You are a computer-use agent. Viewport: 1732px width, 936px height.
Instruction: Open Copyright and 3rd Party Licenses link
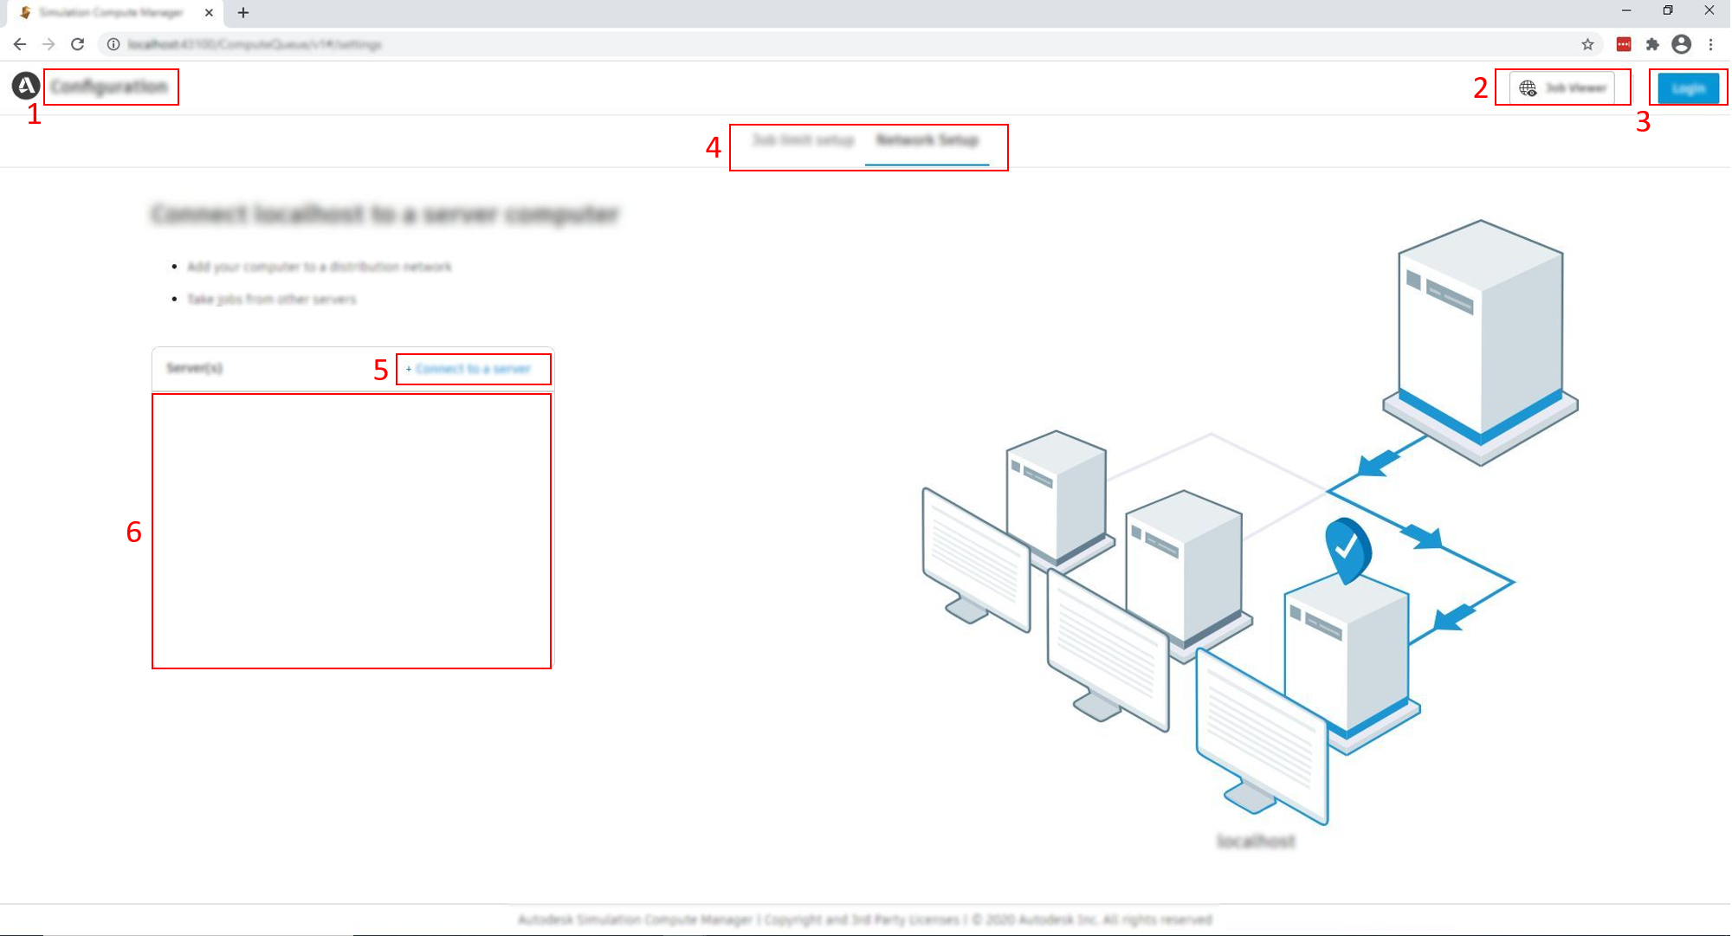point(862,920)
